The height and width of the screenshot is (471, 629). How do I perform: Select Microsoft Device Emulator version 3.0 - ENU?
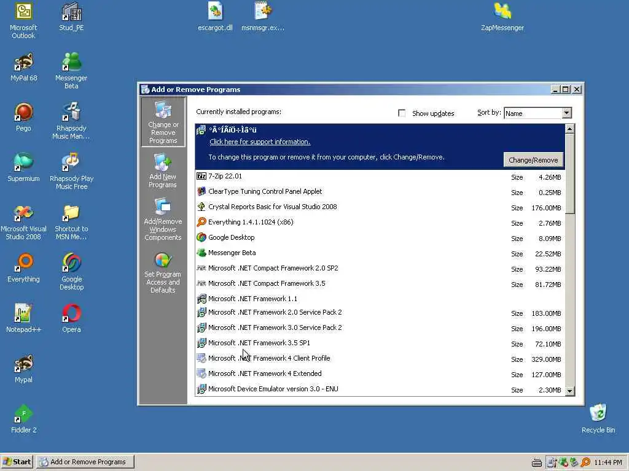tap(380, 389)
